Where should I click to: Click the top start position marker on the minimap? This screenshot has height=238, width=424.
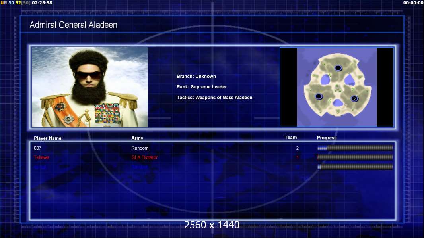[x=338, y=68]
